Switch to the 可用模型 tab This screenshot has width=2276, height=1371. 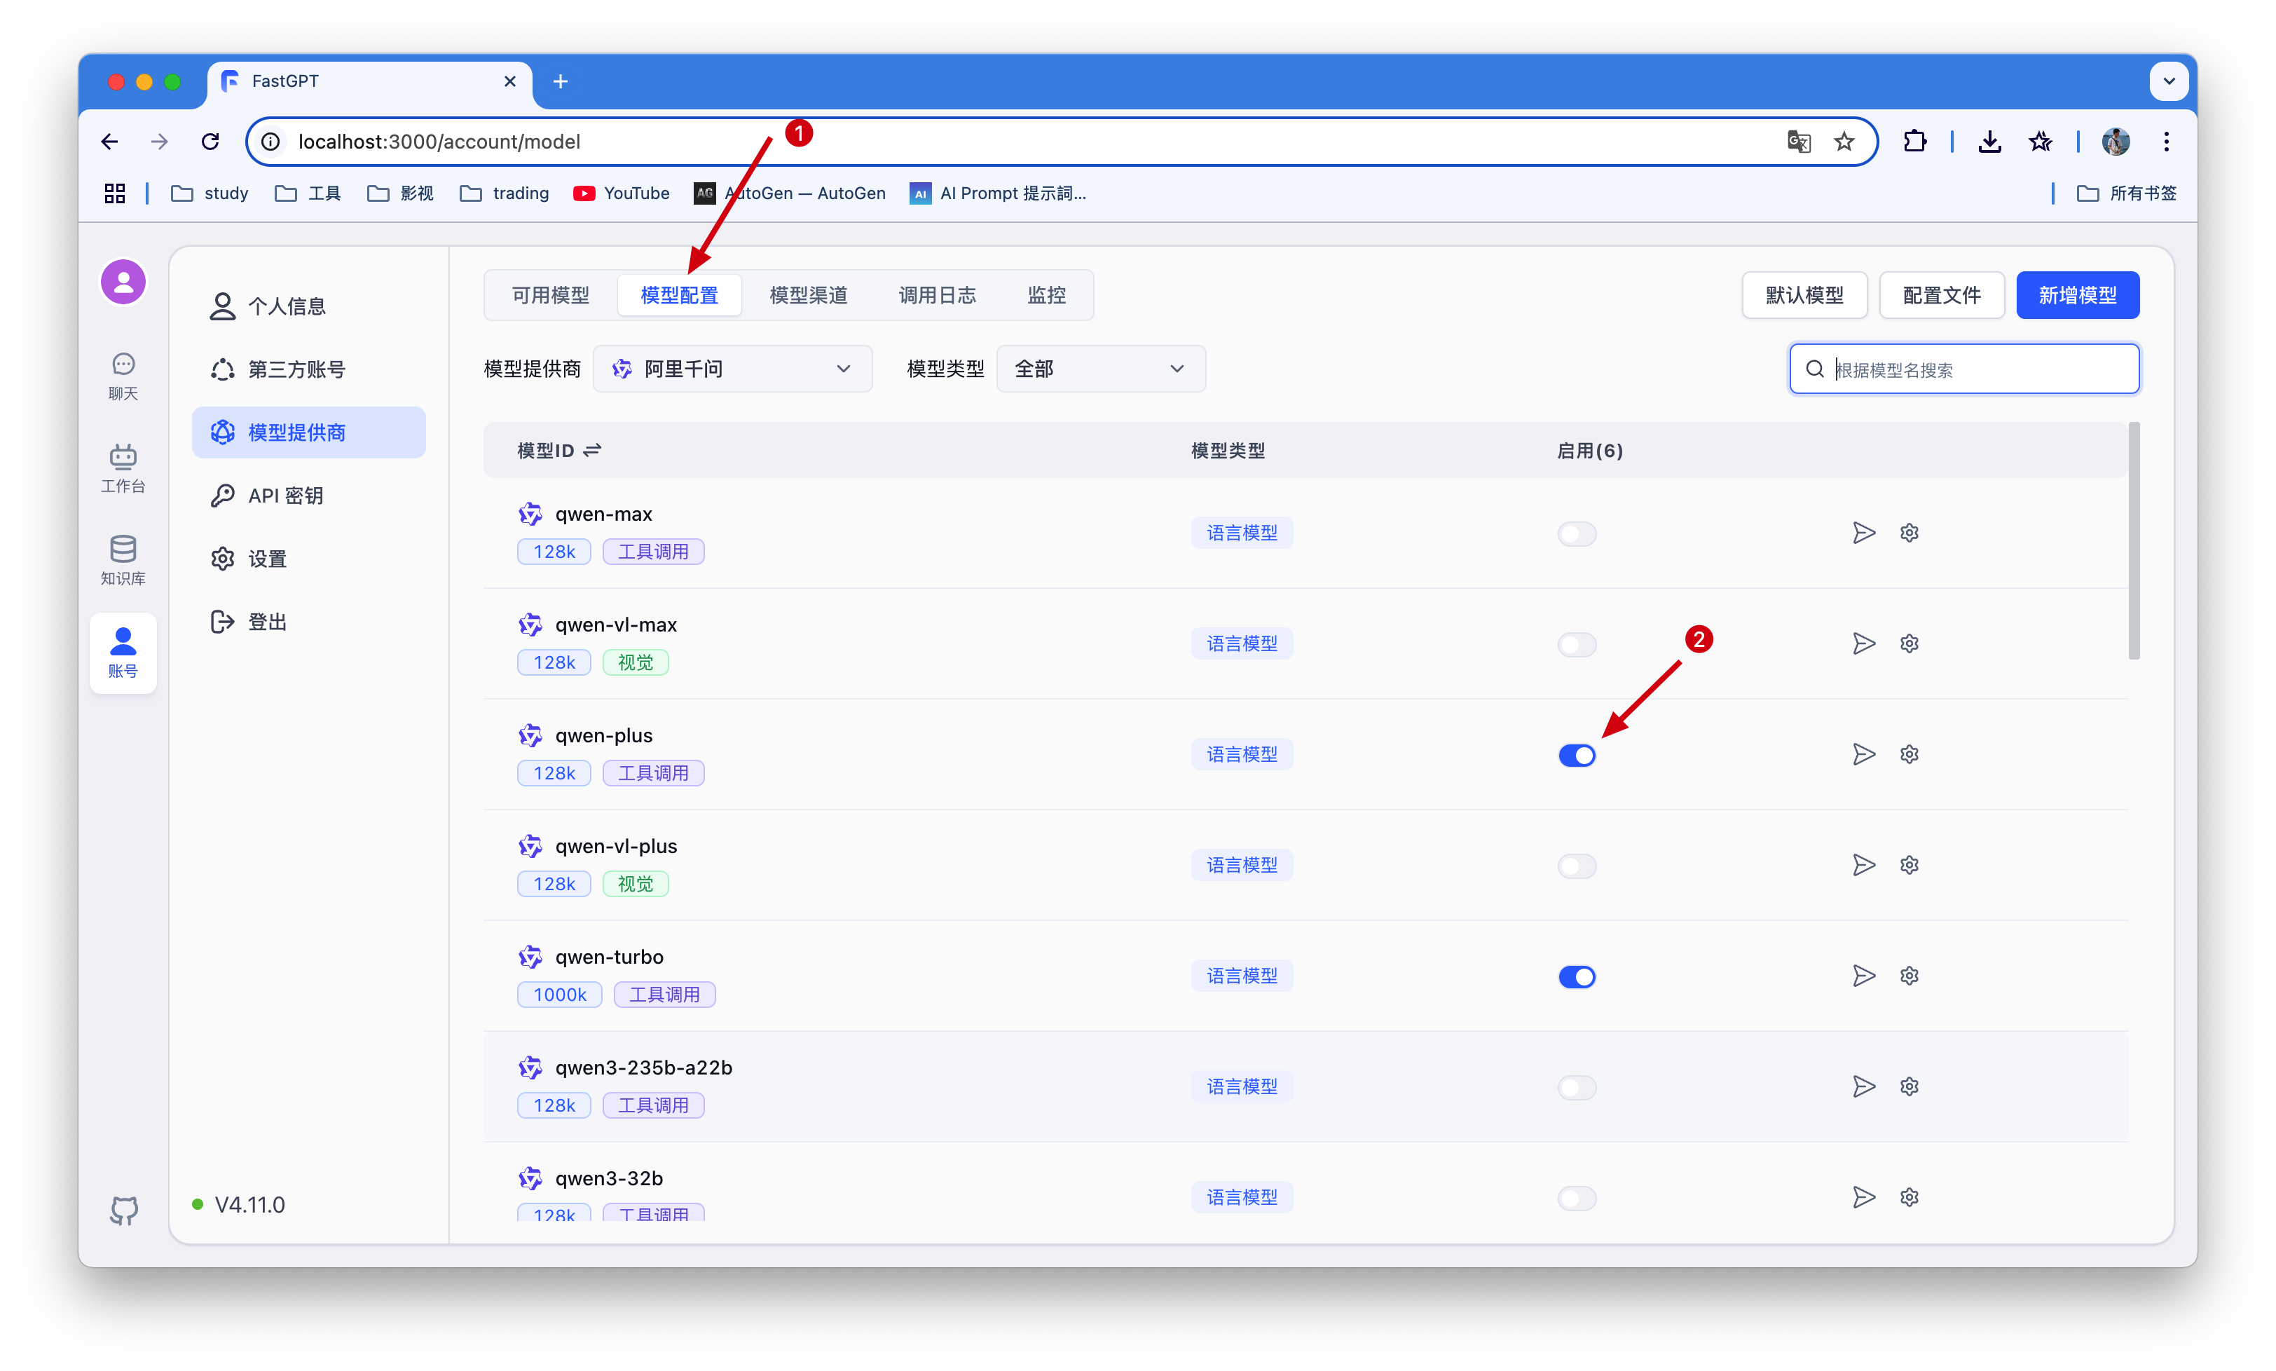[550, 294]
